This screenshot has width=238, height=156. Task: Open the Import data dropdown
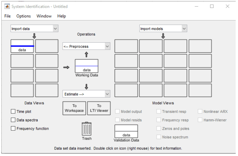(35, 29)
